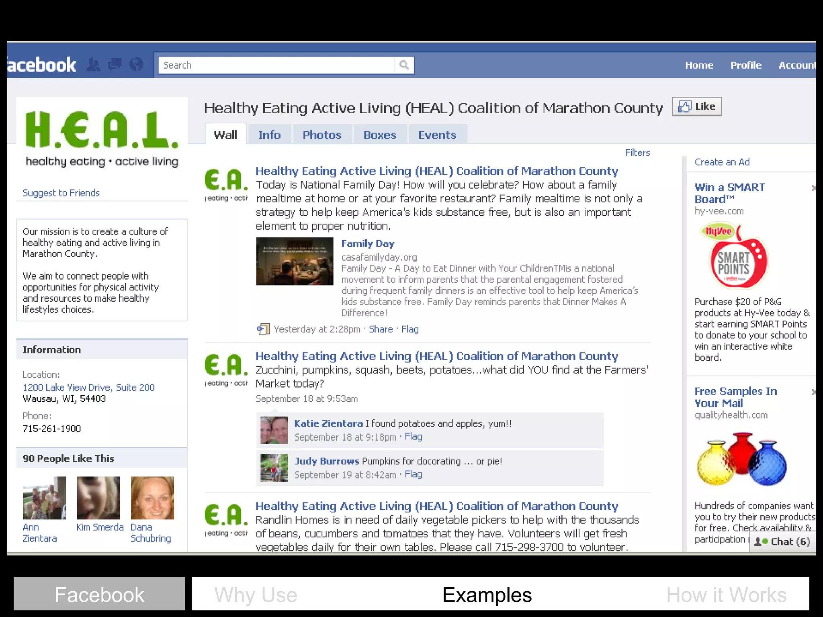Go to Home in top navigation
This screenshot has height=617, width=823.
[699, 65]
